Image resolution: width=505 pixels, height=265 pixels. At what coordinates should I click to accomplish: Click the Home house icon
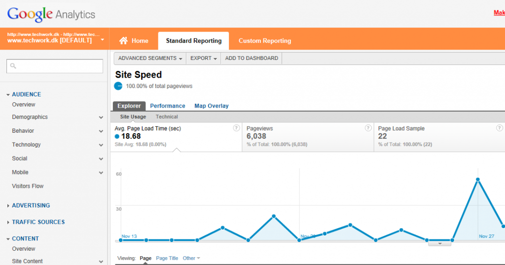tap(123, 40)
